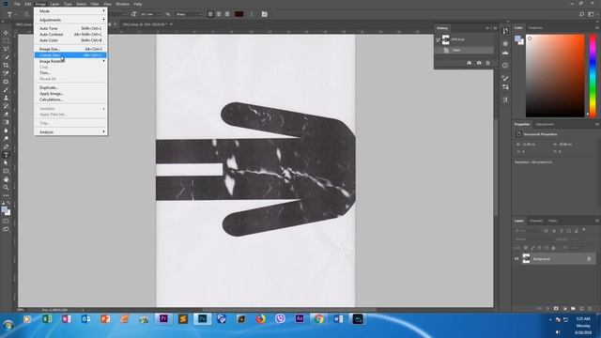Select the Rectangular Marquee tool
This screenshot has height=338, width=601.
(6, 40)
